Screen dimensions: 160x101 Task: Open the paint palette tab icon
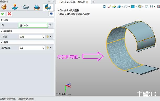pos(4,7)
